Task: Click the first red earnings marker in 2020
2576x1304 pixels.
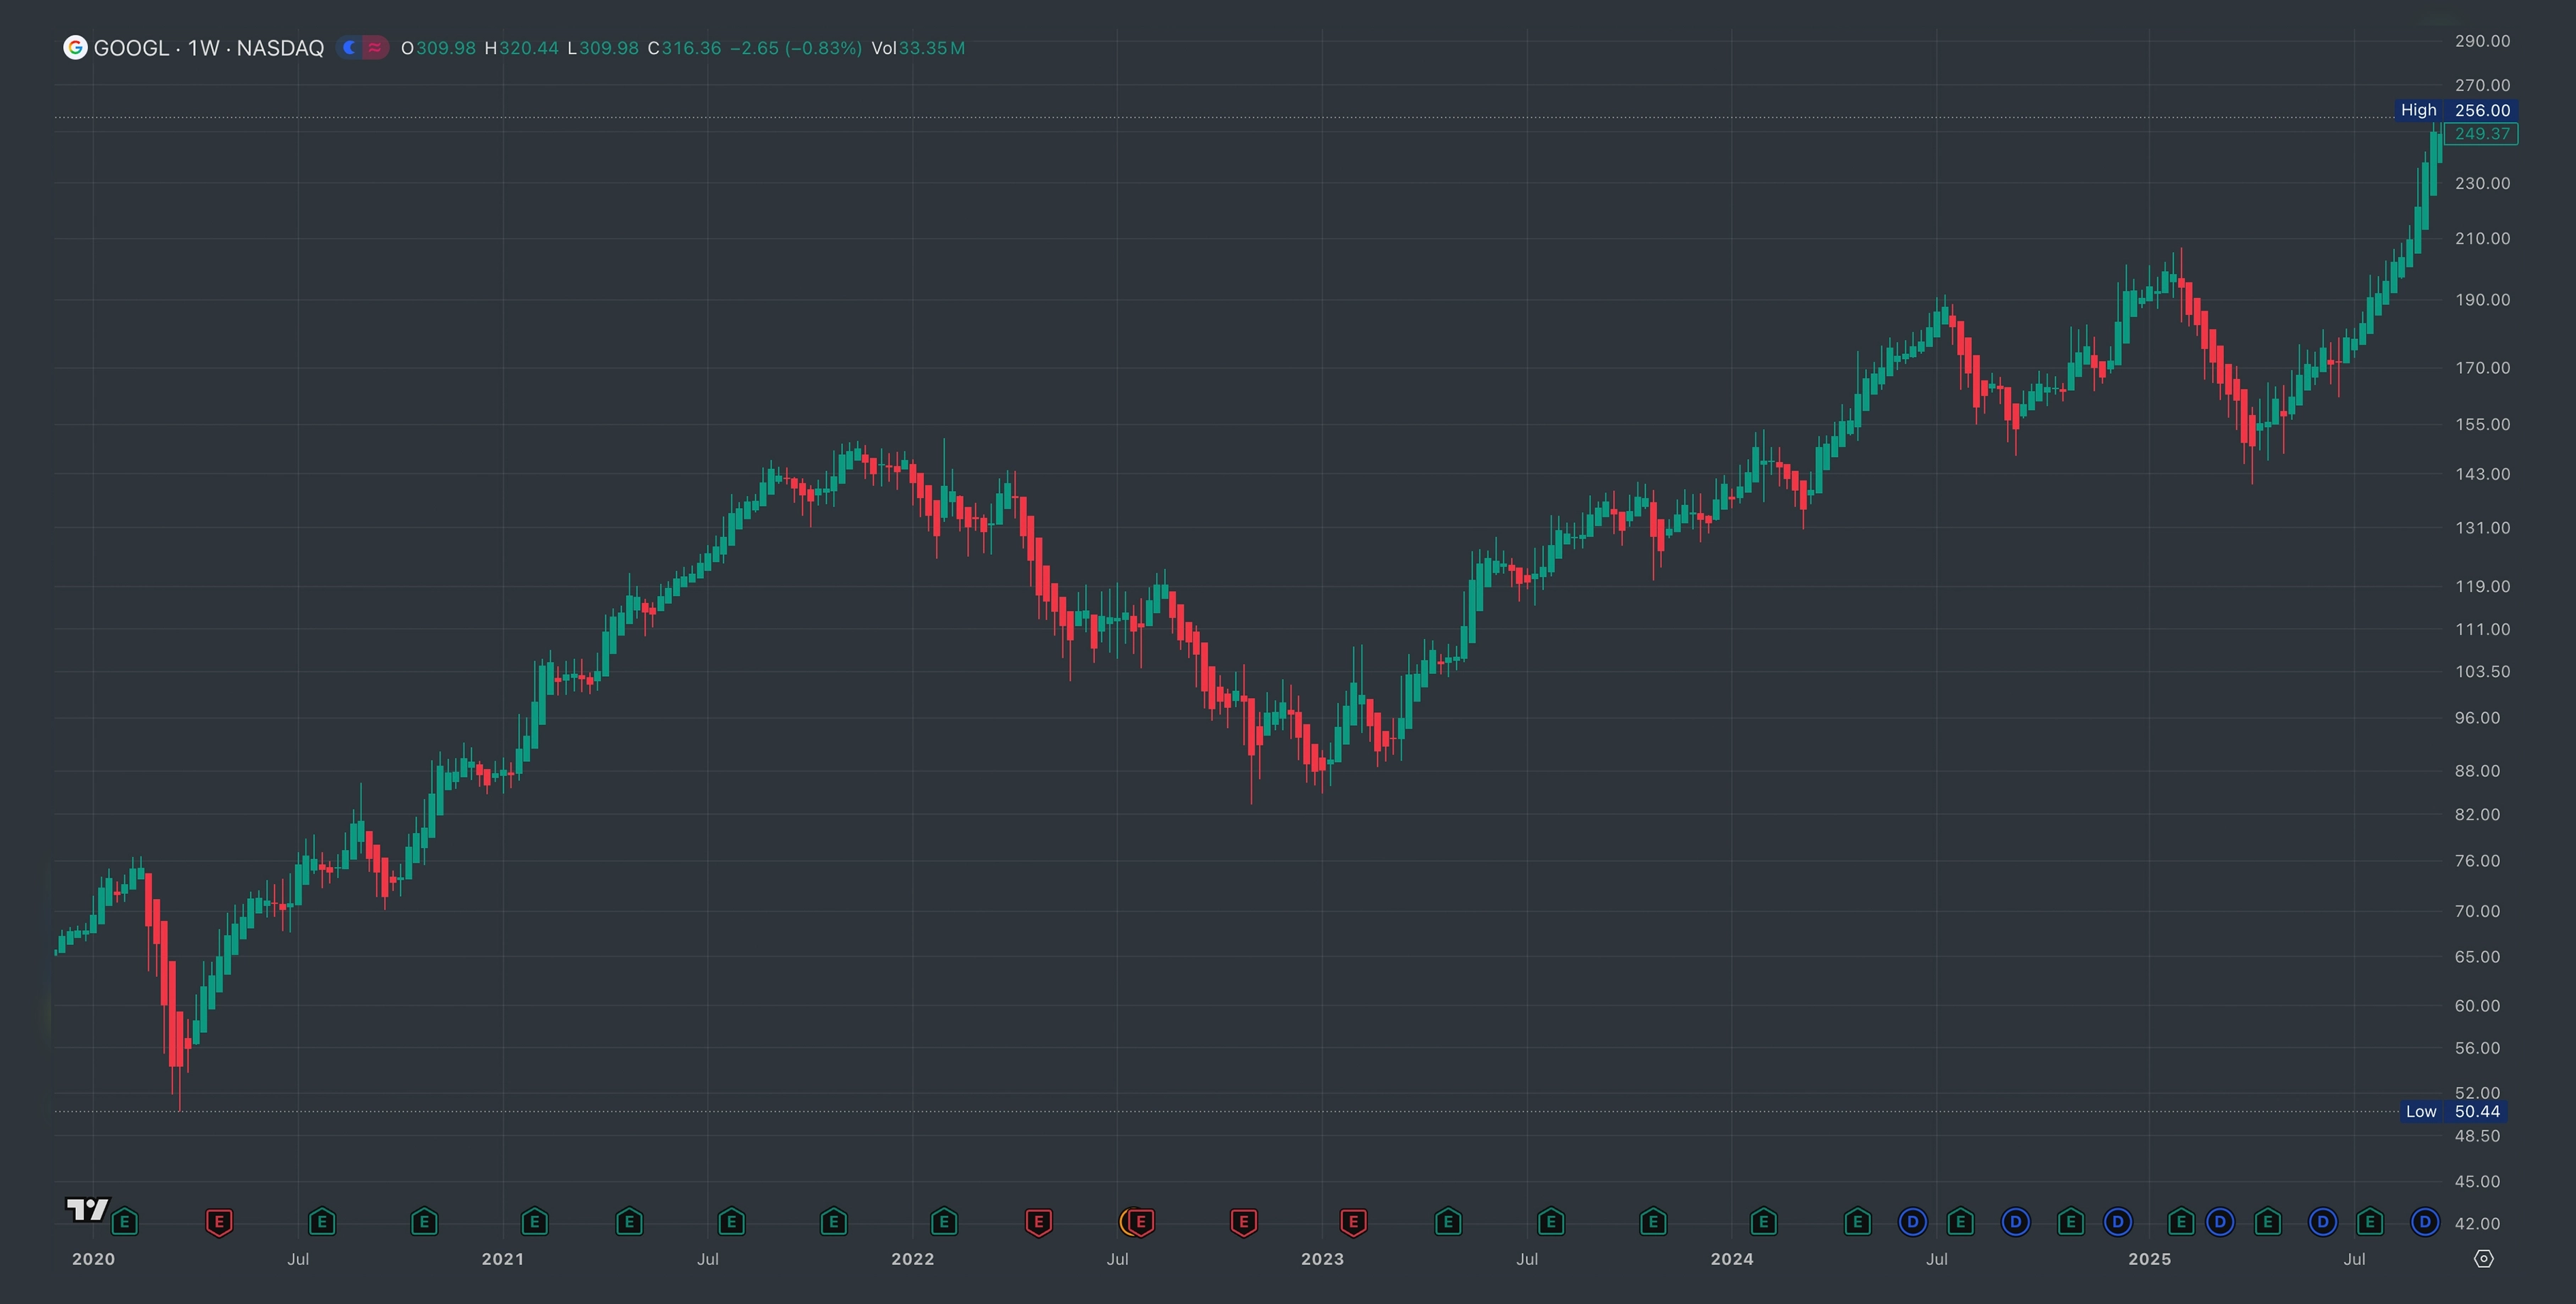Action: [219, 1222]
